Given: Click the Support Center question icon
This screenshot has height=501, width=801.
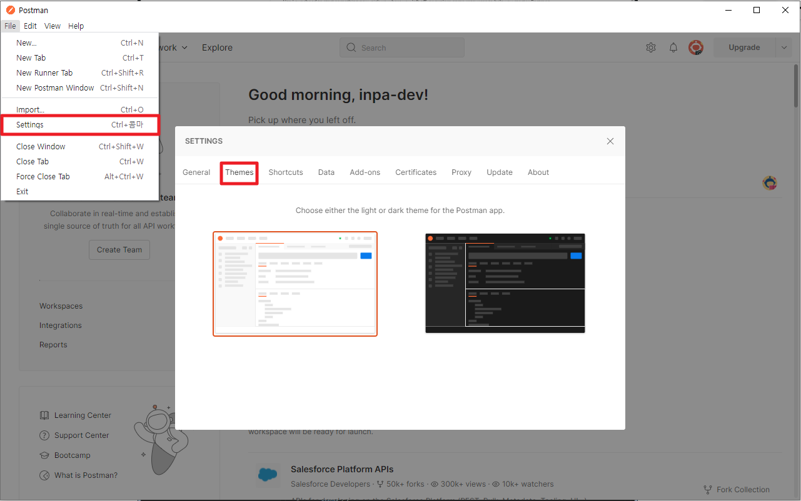Looking at the screenshot, I should [x=44, y=435].
